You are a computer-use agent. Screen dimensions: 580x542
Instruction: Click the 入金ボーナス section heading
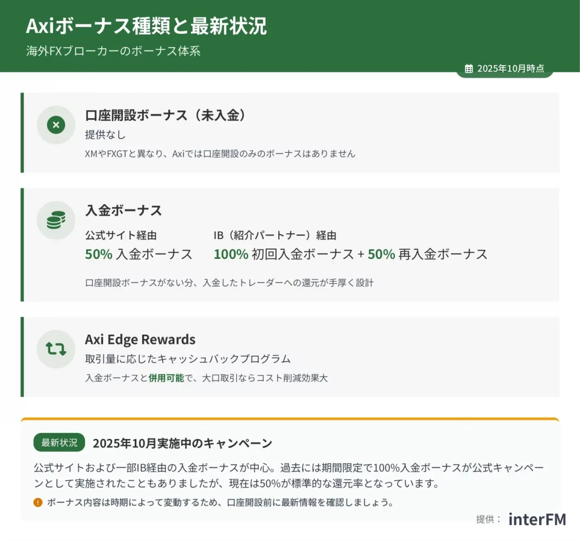[123, 211]
